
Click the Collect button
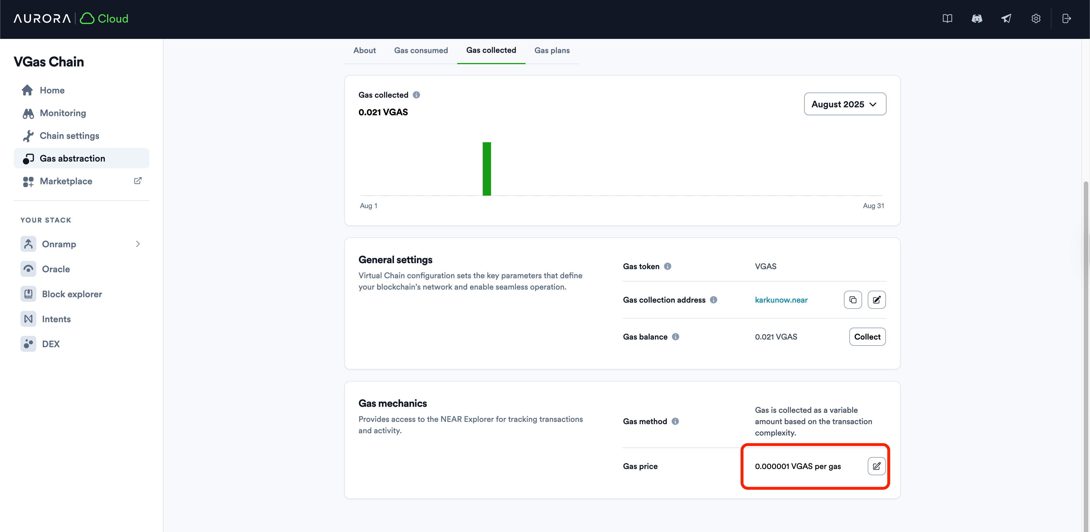(867, 336)
